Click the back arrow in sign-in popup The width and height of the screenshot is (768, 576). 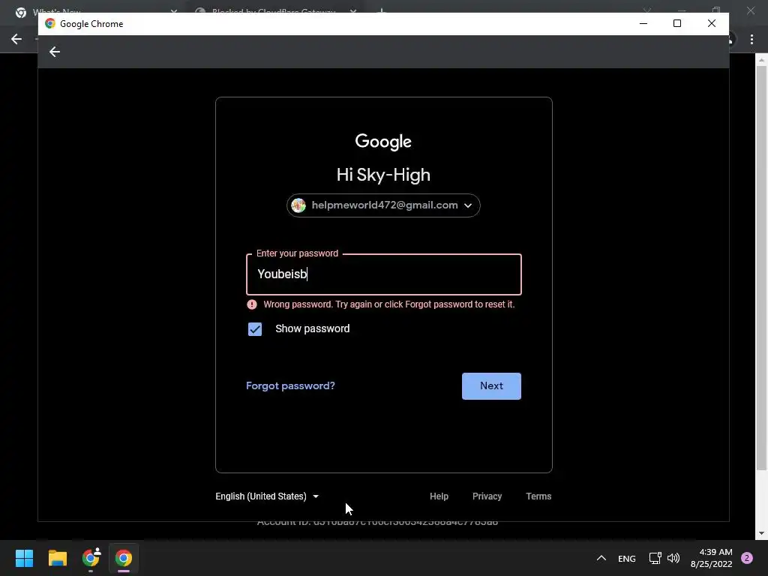click(x=54, y=52)
